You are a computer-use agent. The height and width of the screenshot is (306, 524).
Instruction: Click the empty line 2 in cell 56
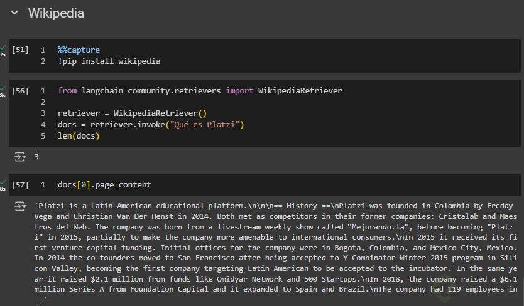tap(188, 102)
